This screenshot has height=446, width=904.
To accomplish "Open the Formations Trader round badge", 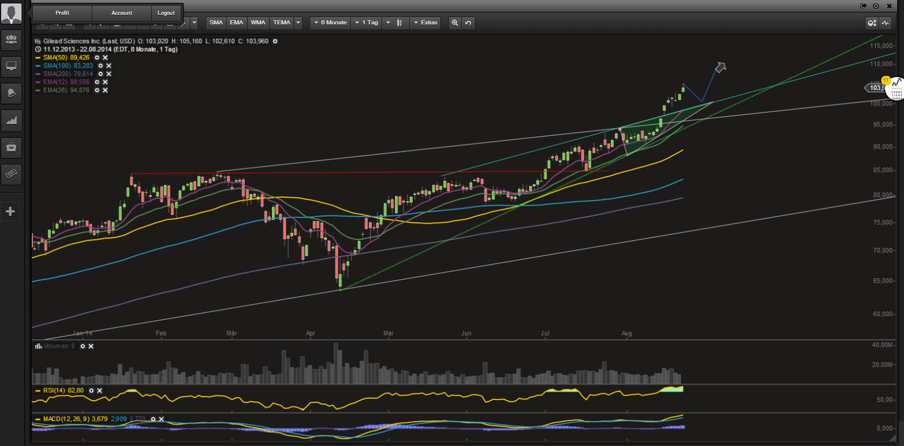I will [896, 88].
